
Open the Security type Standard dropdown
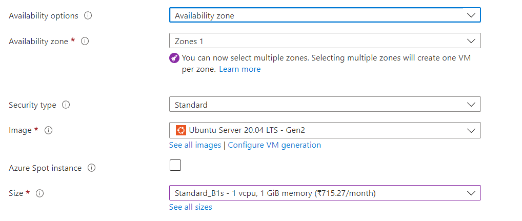point(325,105)
